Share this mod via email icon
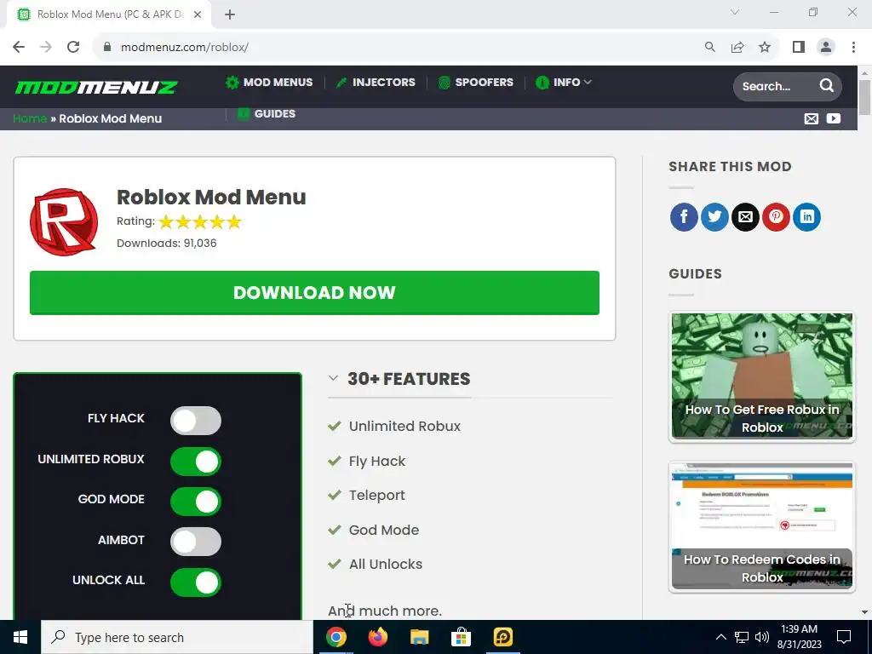 pyautogui.click(x=745, y=217)
